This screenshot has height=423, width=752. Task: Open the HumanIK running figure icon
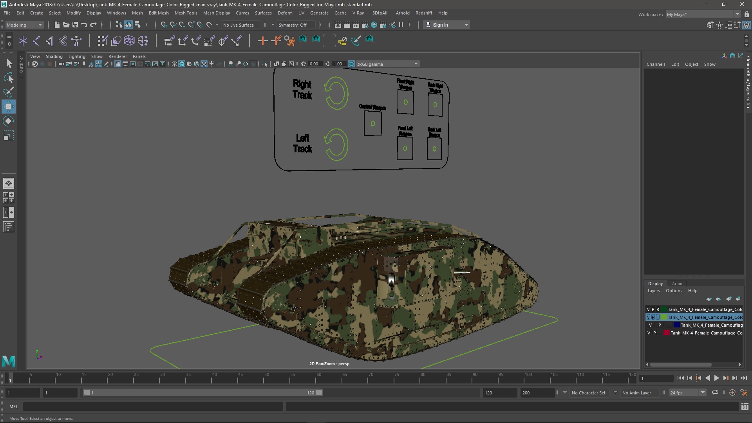coord(289,41)
